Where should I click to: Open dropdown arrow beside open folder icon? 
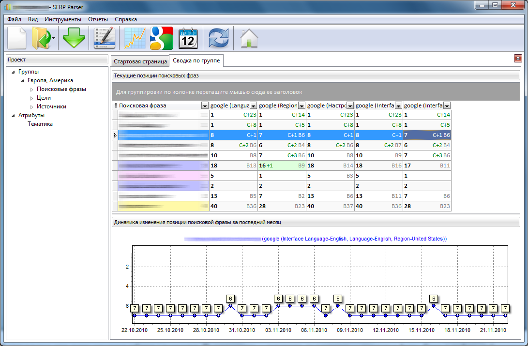coord(54,38)
